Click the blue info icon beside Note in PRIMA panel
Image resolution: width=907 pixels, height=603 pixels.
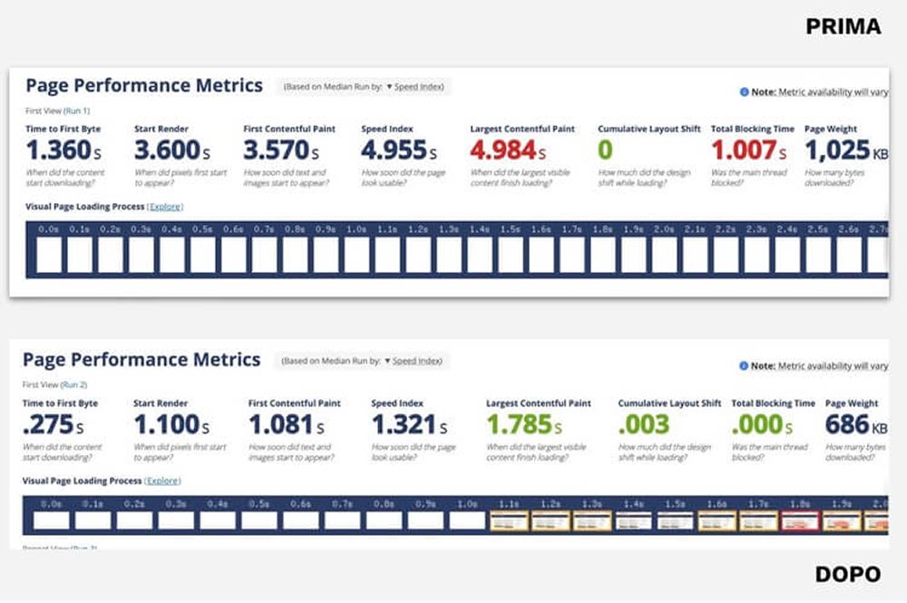pos(744,92)
